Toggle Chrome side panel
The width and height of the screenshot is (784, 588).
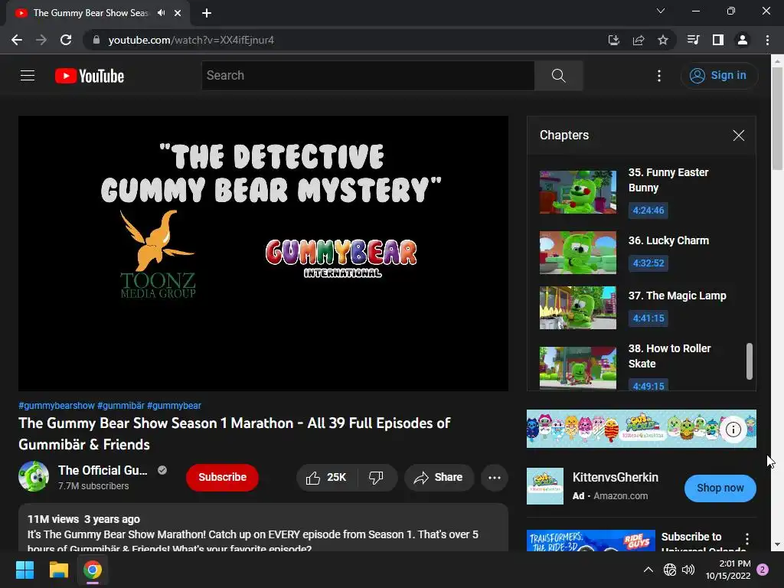[x=718, y=40]
